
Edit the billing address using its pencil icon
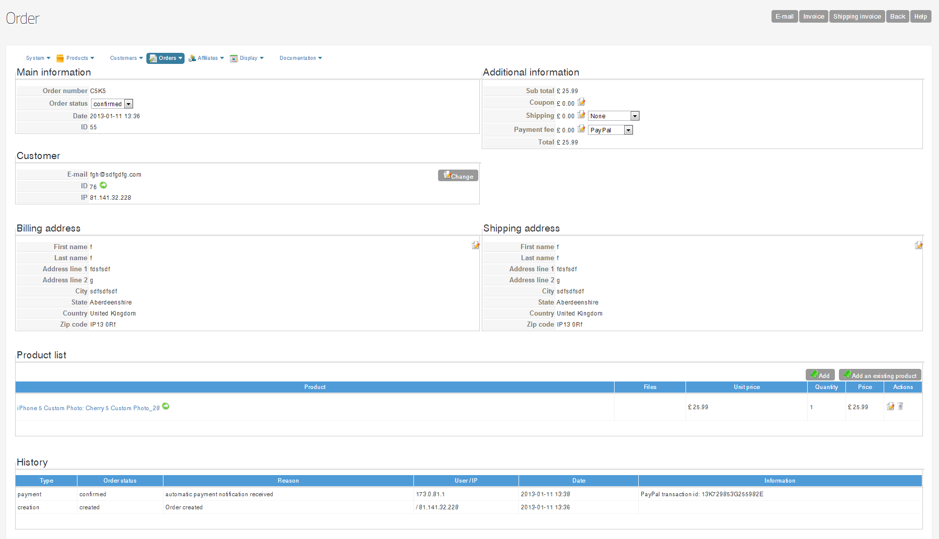point(475,246)
